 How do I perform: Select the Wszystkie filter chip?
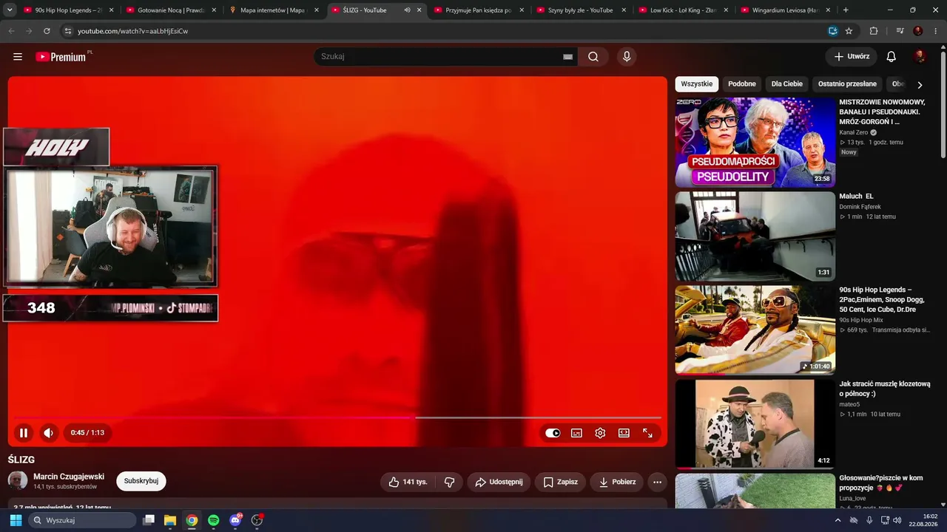696,84
